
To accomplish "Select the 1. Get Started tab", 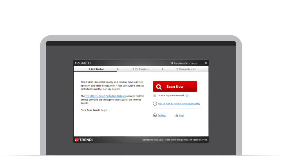I will [x=96, y=69].
